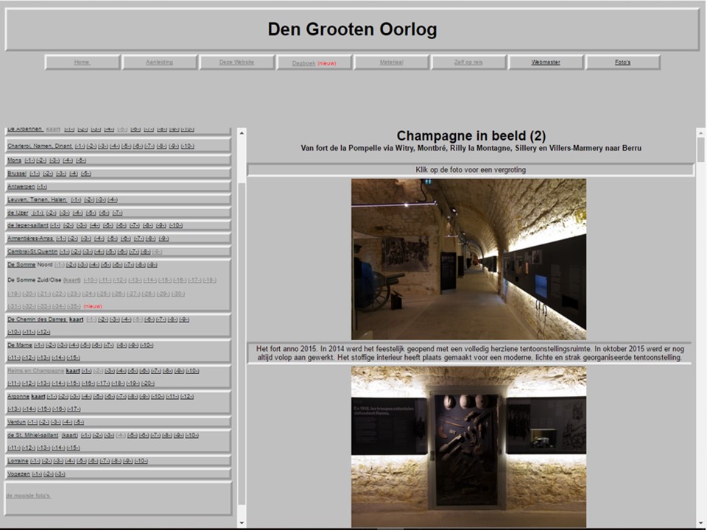Open De Somme Zuid/Oise page -25-

click(103, 294)
